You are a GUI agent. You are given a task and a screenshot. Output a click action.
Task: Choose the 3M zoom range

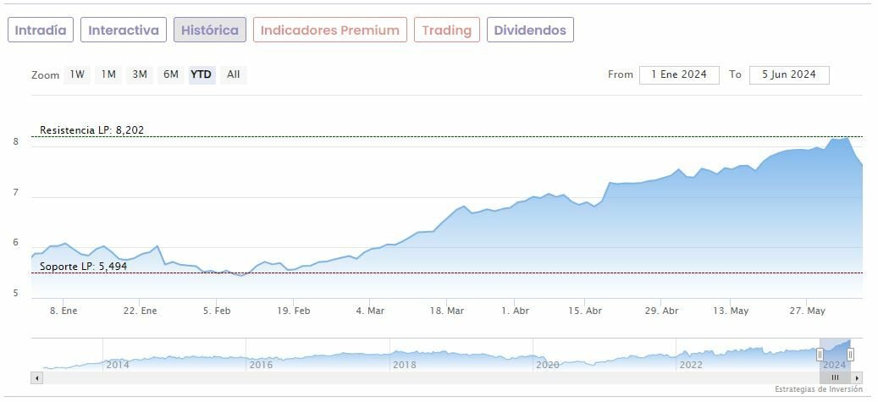(140, 74)
